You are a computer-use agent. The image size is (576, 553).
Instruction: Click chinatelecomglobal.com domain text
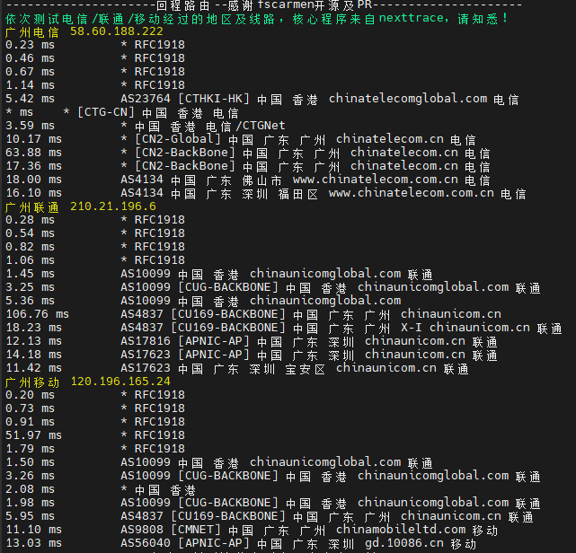(408, 99)
